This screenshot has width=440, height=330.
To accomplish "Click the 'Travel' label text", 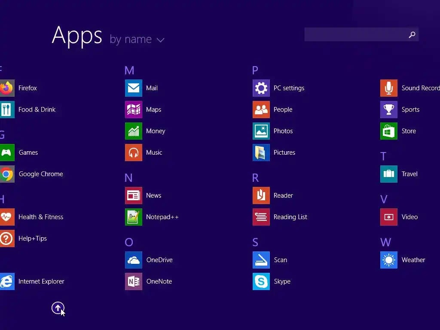I will (x=409, y=174).
